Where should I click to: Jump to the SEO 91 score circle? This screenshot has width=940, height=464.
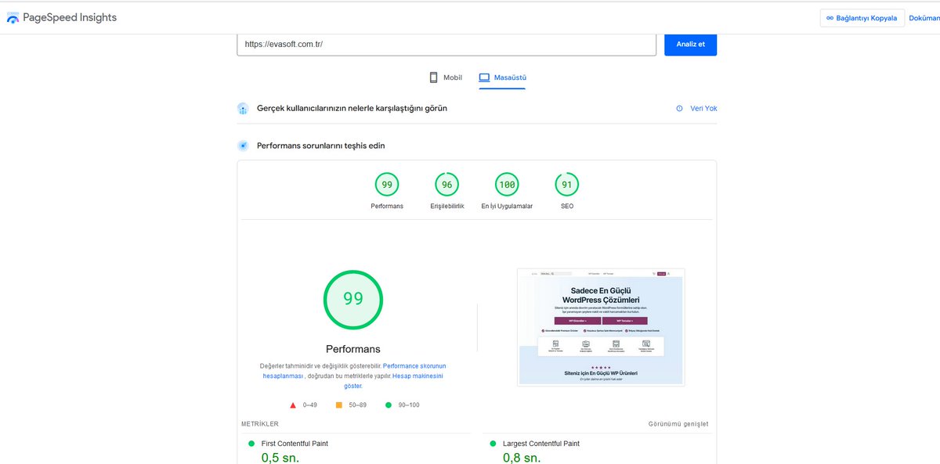[566, 185]
